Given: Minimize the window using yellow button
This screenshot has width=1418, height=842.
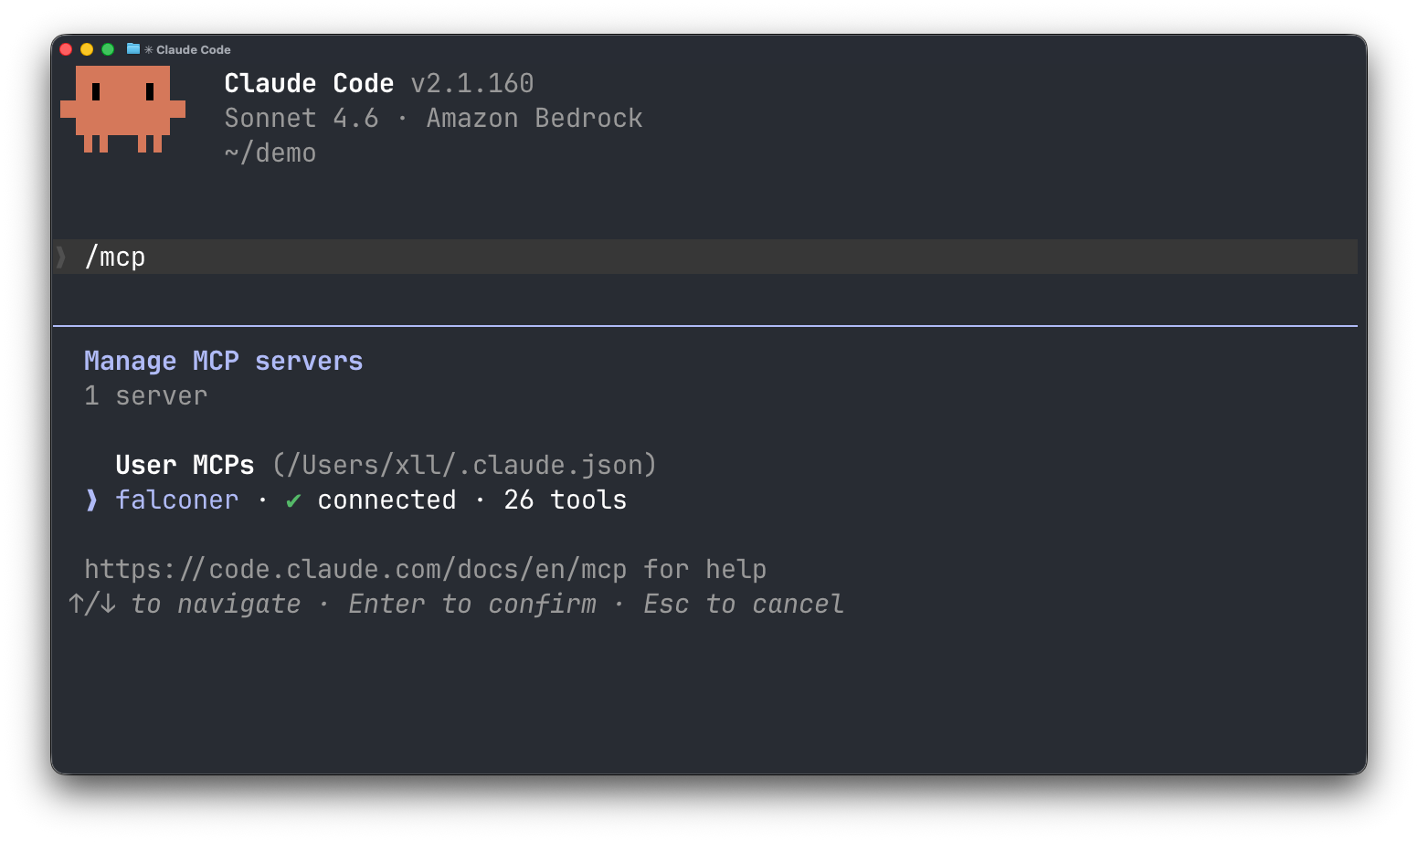Looking at the screenshot, I should pos(87,49).
